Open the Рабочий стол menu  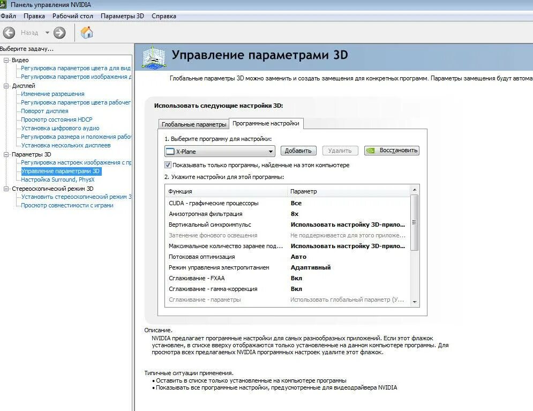tap(72, 16)
